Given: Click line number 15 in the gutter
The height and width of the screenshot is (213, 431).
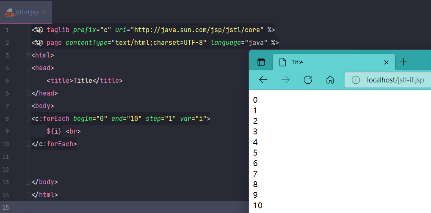Looking at the screenshot, I should click(x=6, y=208).
